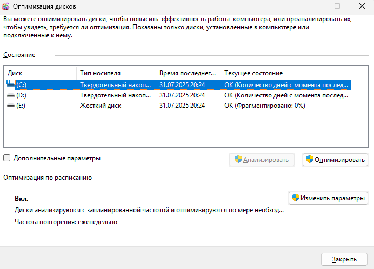The image size is (374, 269).
Task: Enable the Дополнительные параметры checkbox
Action: pos(6,158)
